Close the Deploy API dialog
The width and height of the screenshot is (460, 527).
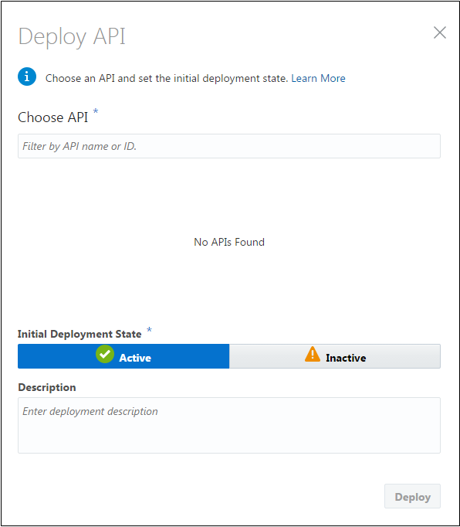point(439,33)
